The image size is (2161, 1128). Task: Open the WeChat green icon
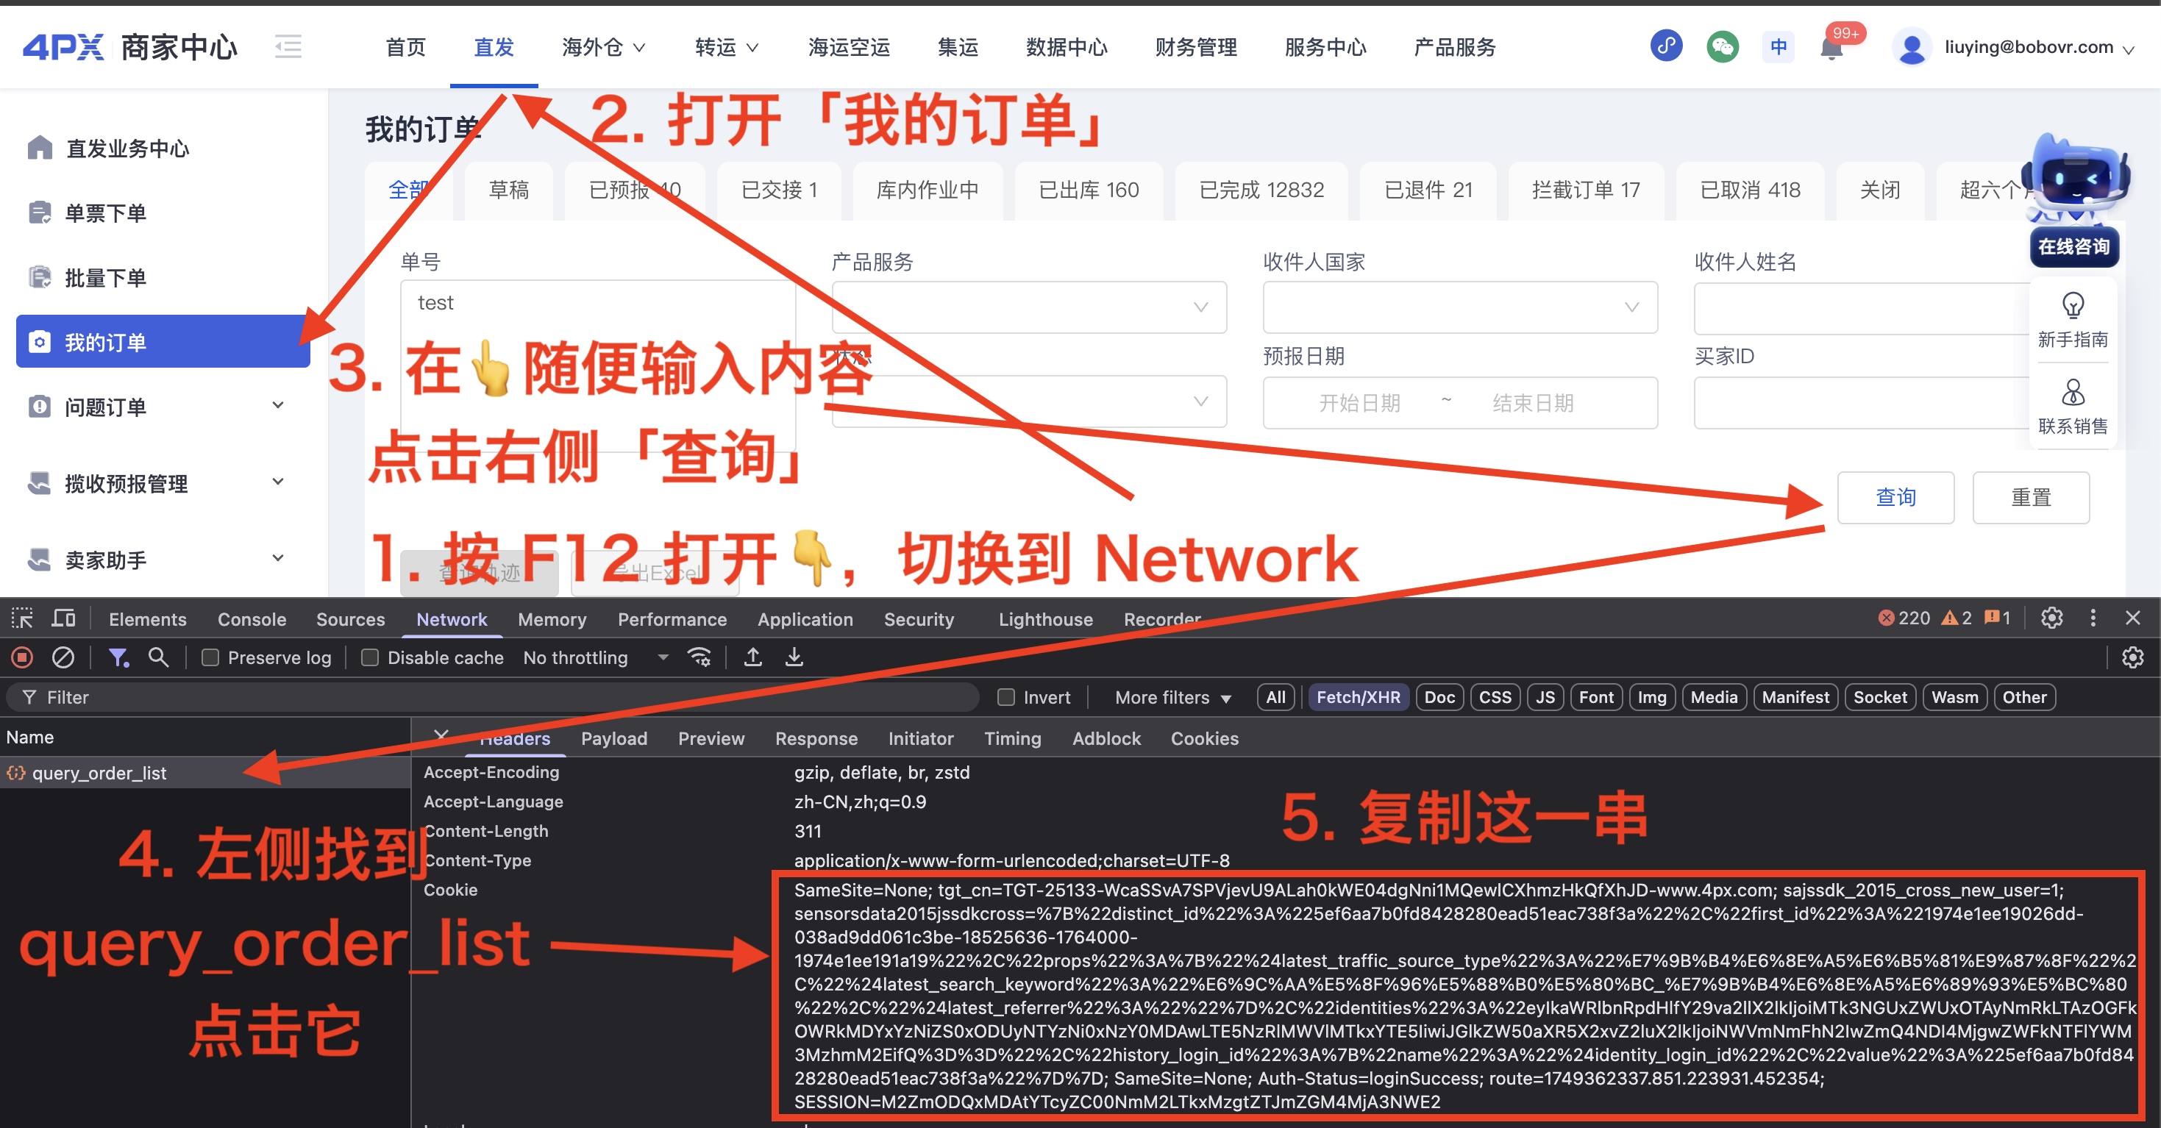(x=1723, y=47)
